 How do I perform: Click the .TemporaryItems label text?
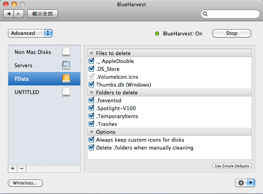coord(117,116)
